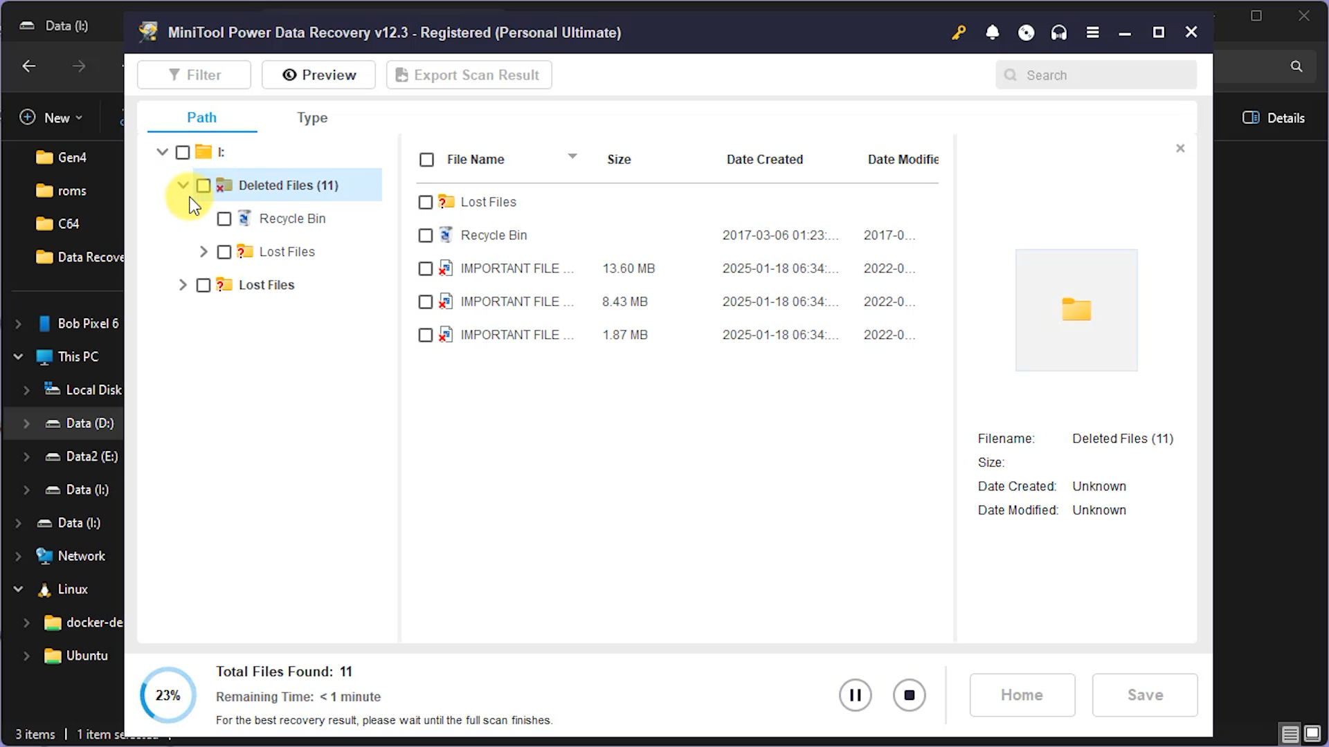Check Lost Files row in file list
This screenshot has width=1329, height=747.
click(426, 202)
